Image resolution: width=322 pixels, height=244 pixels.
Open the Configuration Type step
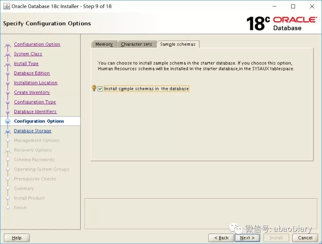(x=35, y=102)
